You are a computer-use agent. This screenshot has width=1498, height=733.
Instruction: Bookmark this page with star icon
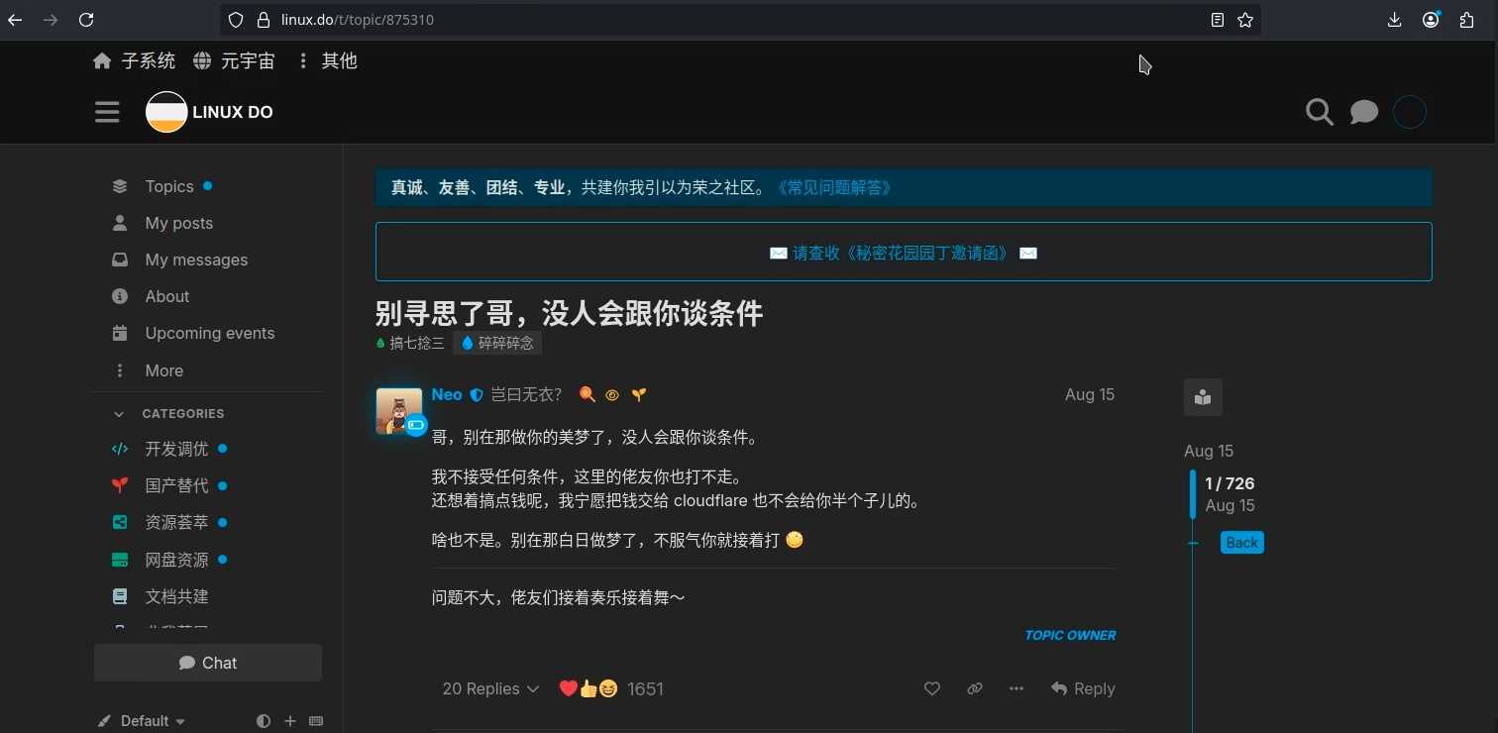tap(1245, 20)
